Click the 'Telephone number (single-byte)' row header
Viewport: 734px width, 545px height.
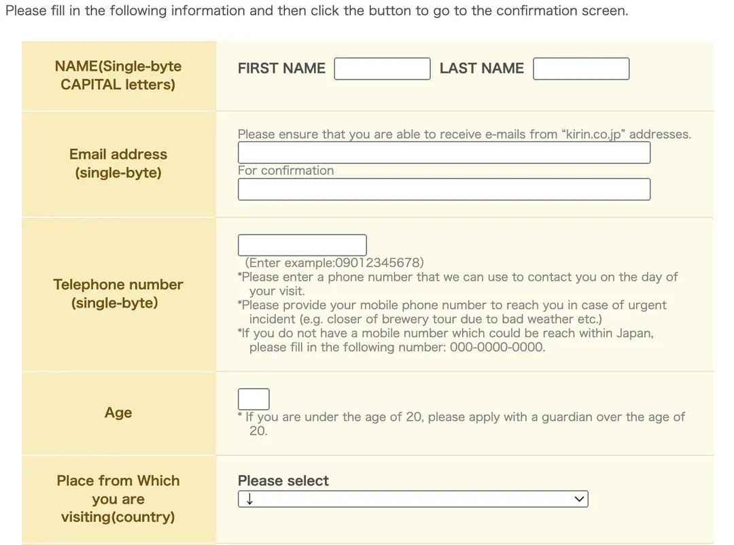[x=118, y=294]
